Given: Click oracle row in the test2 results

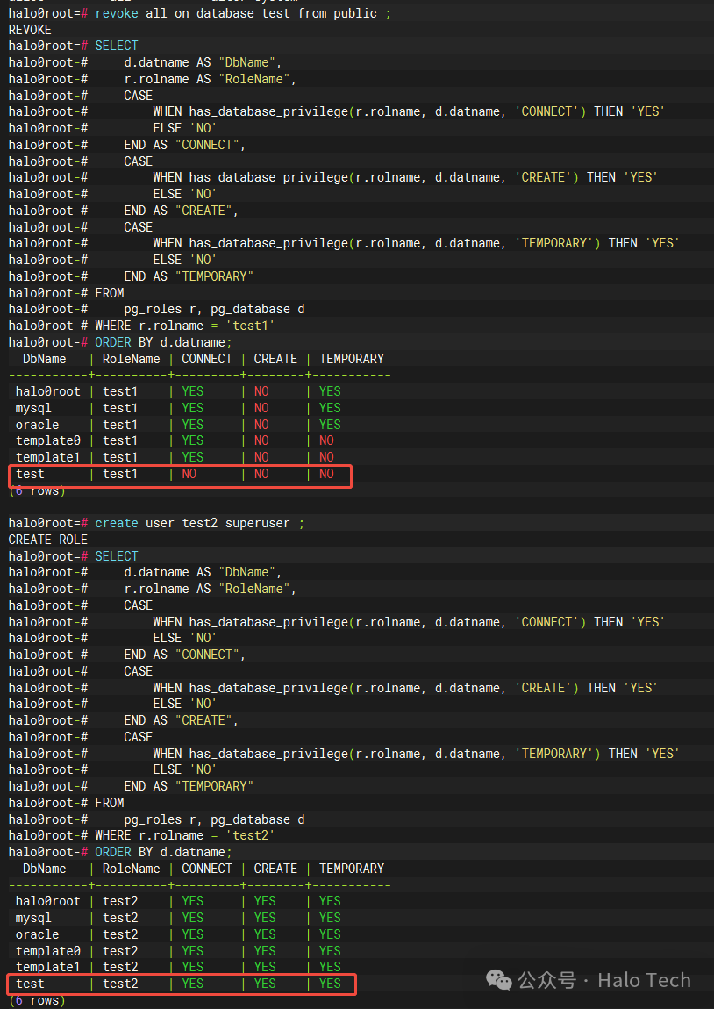Looking at the screenshot, I should coord(179,934).
